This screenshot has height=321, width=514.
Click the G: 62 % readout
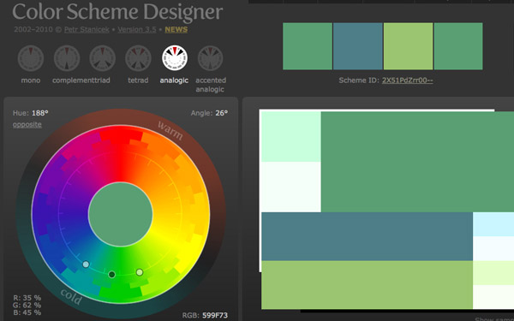point(27,306)
